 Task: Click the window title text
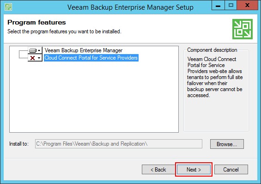[x=130, y=7]
